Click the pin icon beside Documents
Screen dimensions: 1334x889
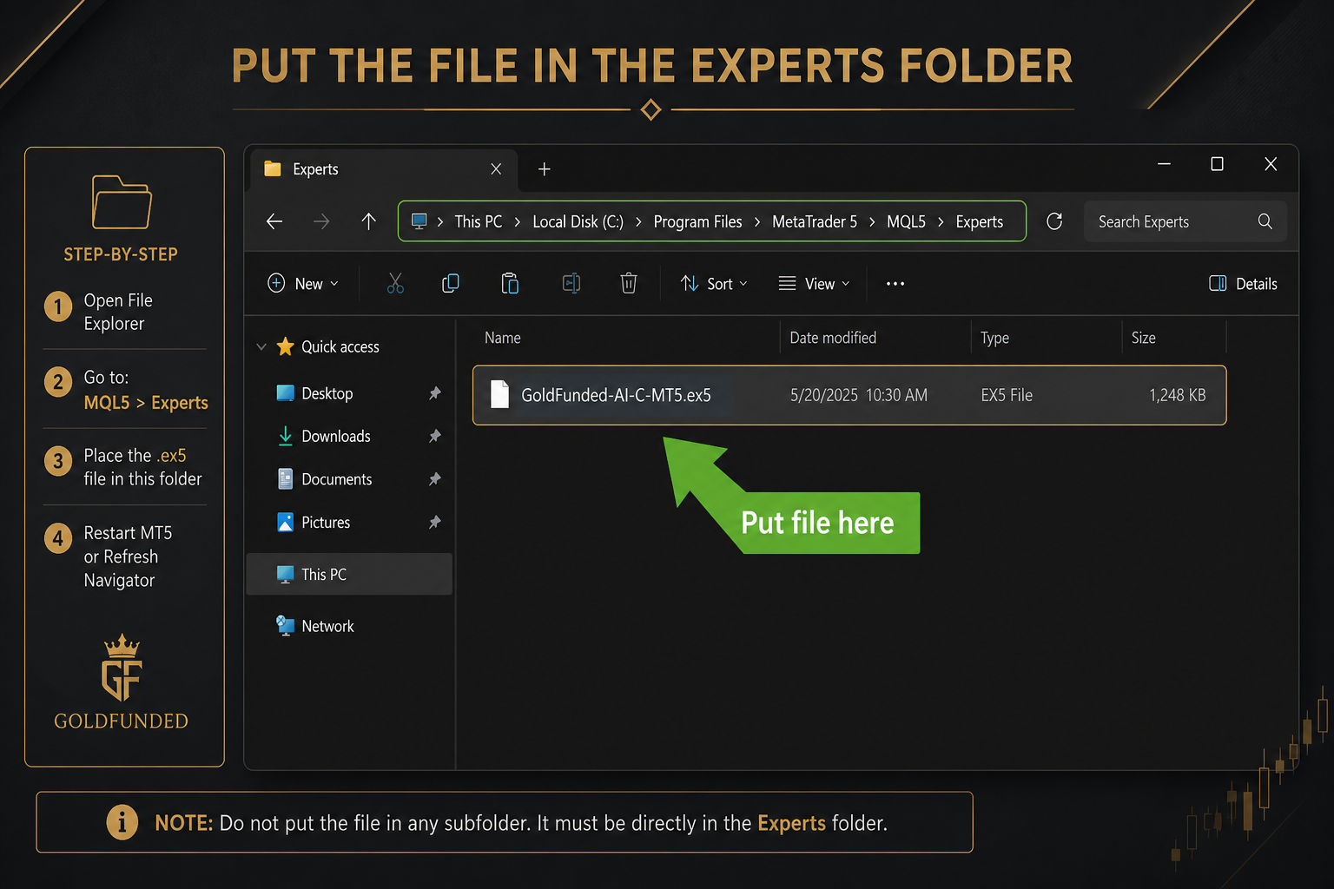click(x=435, y=479)
